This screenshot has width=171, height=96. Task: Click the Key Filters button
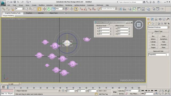tap(134, 94)
